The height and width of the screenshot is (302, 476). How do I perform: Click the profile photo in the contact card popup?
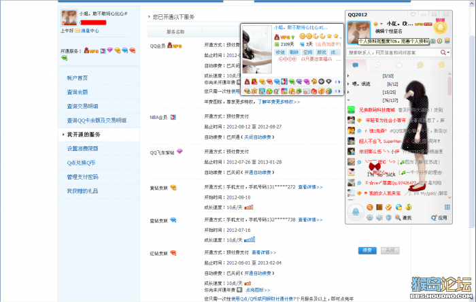tap(257, 49)
